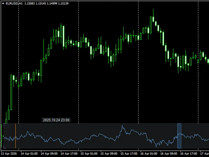Open the triangle menu beside EURUSD,H1
The width and height of the screenshot is (209, 157).
(3, 4)
